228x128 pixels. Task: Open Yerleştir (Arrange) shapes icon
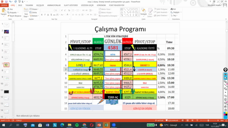[x=144, y=10]
